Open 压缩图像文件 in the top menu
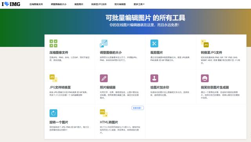The image size is (251, 142). pos(36,4)
